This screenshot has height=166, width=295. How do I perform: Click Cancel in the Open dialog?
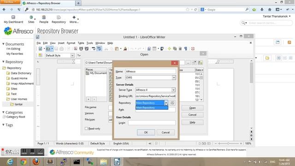tap(193, 115)
